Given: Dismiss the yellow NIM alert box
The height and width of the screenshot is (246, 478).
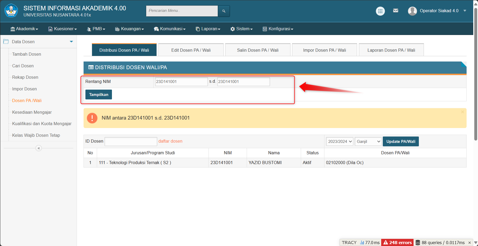Looking at the screenshot, I should tap(462, 112).
